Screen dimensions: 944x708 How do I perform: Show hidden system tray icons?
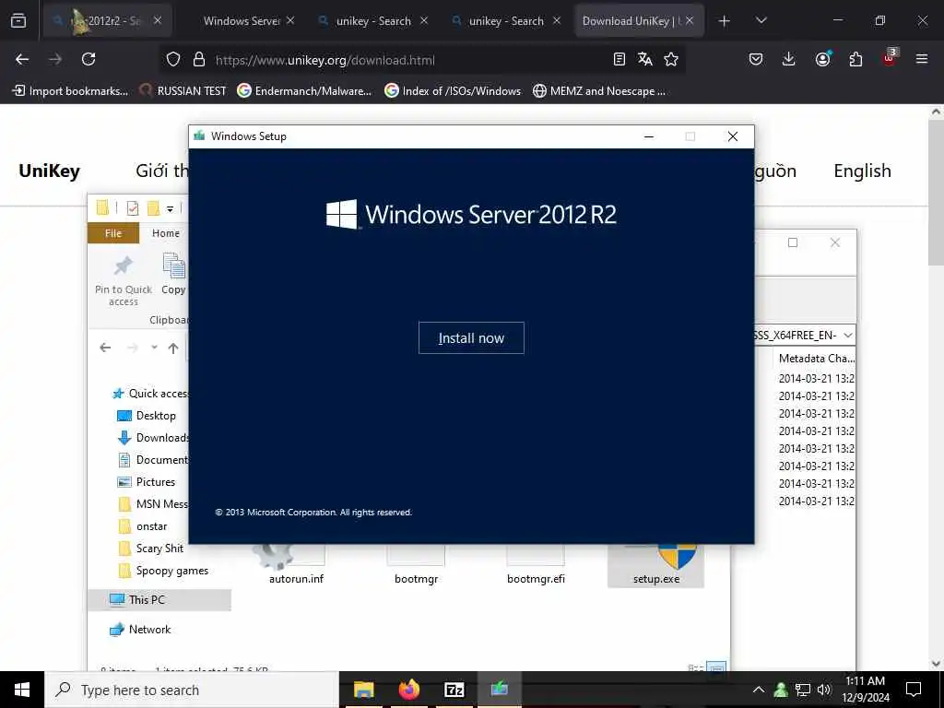tap(759, 690)
